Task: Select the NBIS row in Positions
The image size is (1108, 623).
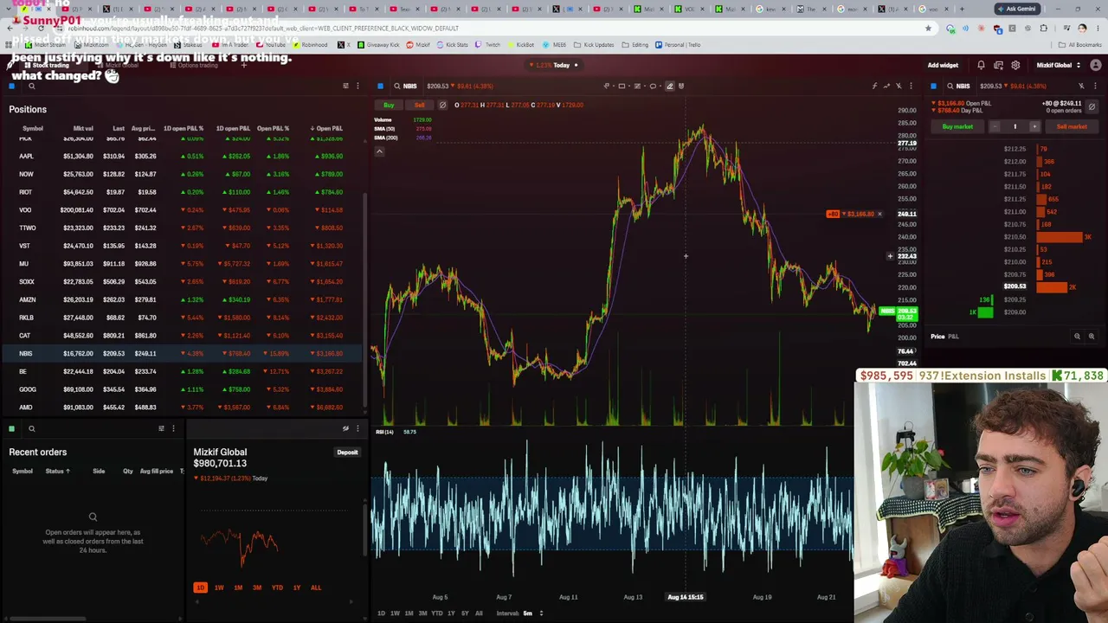Action: coord(181,354)
